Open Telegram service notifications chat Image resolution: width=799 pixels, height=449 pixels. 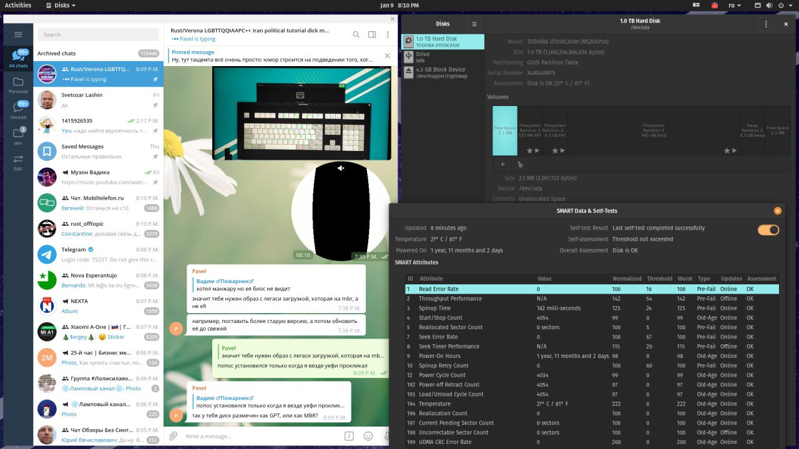(99, 254)
